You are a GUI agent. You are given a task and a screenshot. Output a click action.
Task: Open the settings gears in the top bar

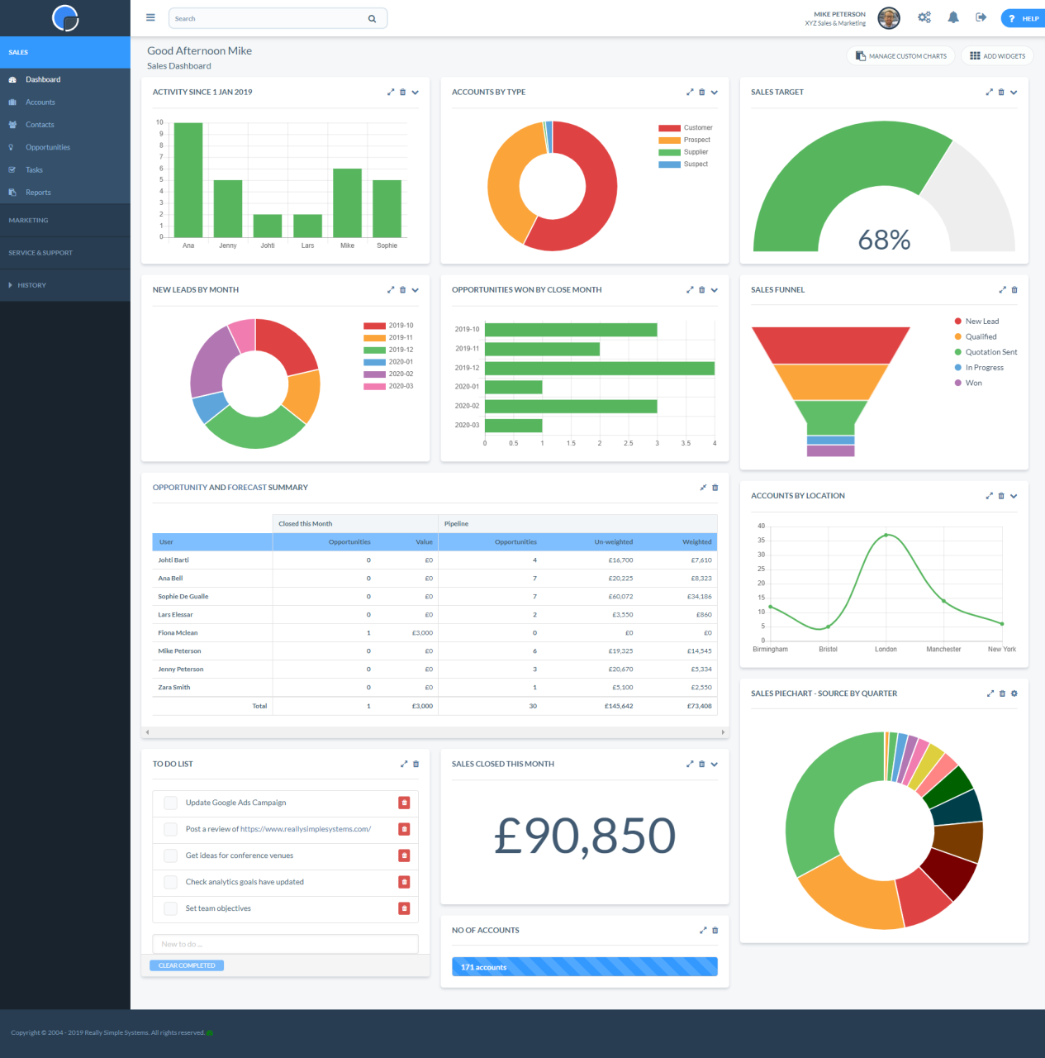tap(924, 17)
